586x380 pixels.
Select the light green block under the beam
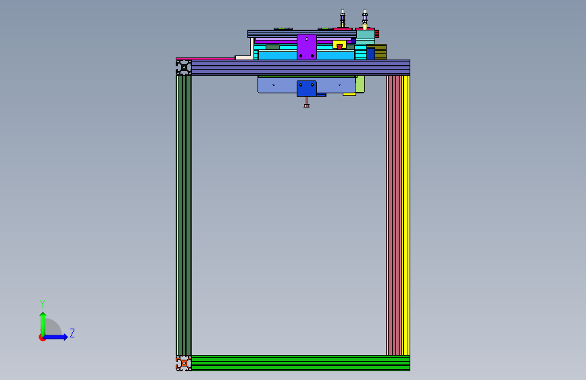tap(360, 84)
